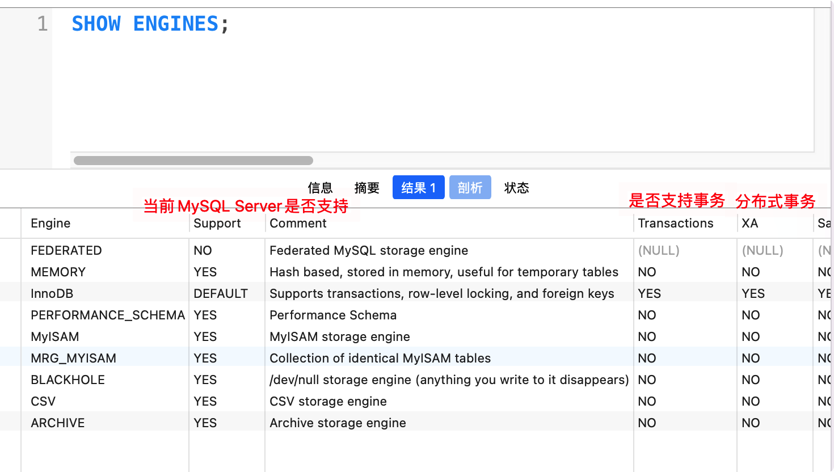Image resolution: width=834 pixels, height=472 pixels.
Task: Select the FEDERATED engine row
Action: [x=66, y=250]
